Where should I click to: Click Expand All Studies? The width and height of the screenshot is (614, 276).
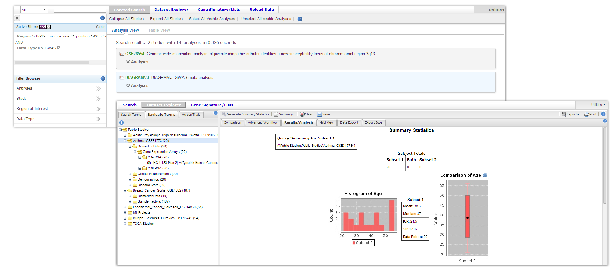[x=166, y=19]
